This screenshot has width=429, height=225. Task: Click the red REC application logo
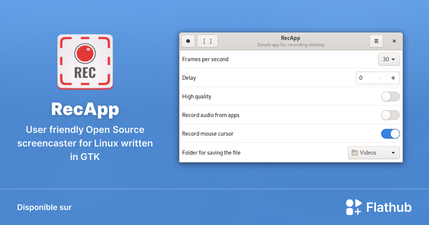(85, 61)
